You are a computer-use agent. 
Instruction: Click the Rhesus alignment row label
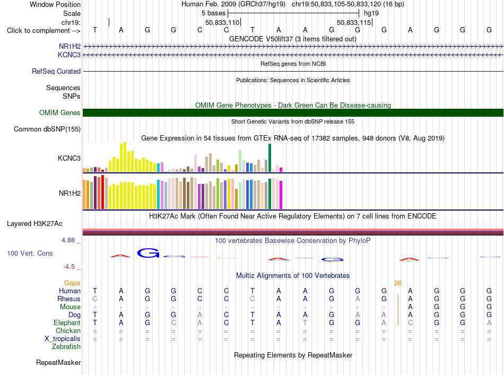69,299
